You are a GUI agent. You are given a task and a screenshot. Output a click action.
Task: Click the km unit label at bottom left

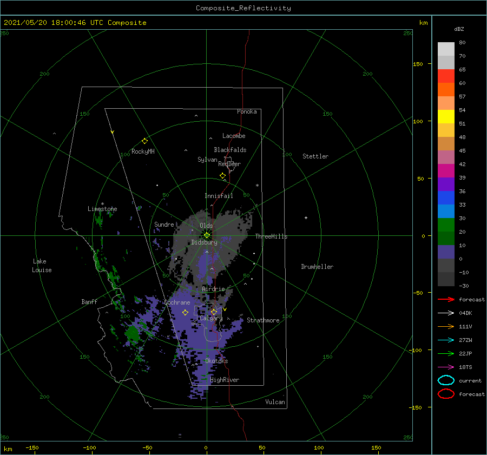click(8, 449)
